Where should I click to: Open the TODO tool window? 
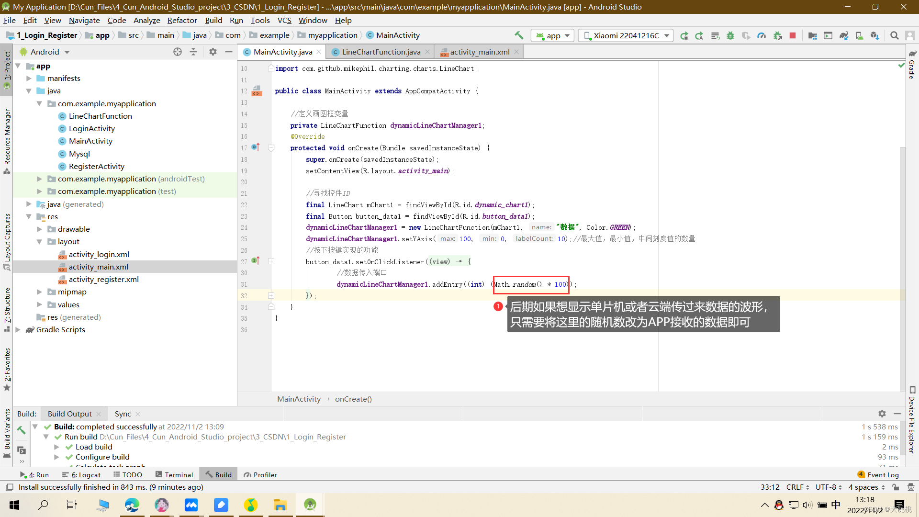[x=127, y=474]
